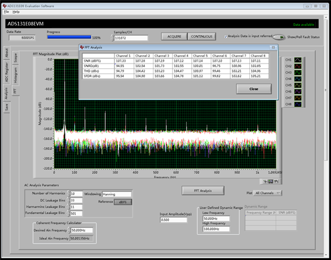
Task: Adjust Desired Ain Frequency stepper
Action: click(69, 230)
